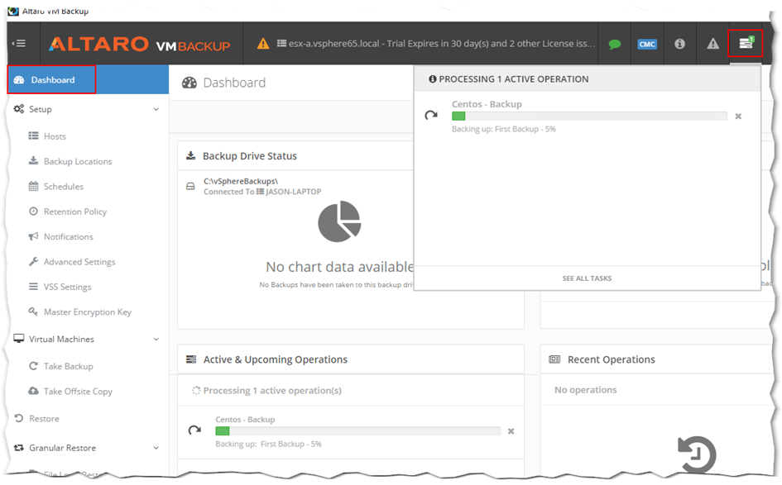Toggle the active tasks icon in header

[x=746, y=43]
